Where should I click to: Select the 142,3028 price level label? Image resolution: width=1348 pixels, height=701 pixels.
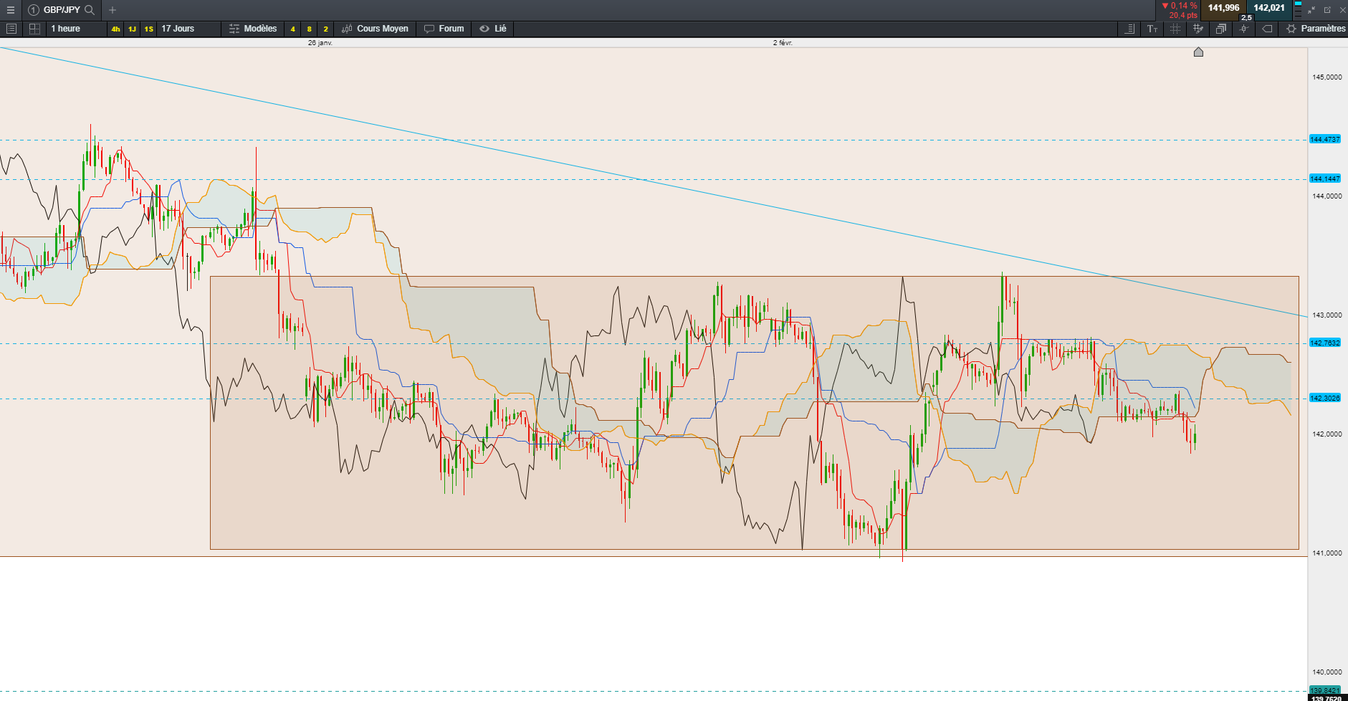[1324, 398]
